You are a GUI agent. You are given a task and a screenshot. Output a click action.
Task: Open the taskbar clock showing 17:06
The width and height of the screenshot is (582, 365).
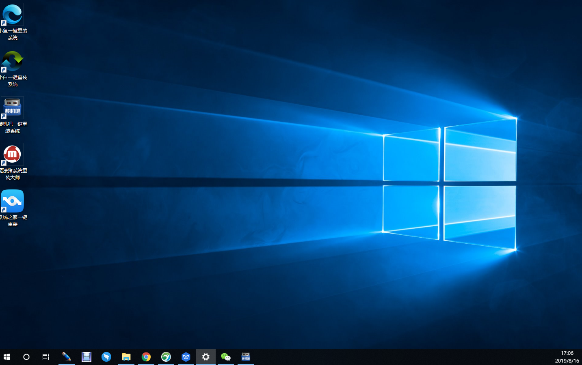(567, 357)
